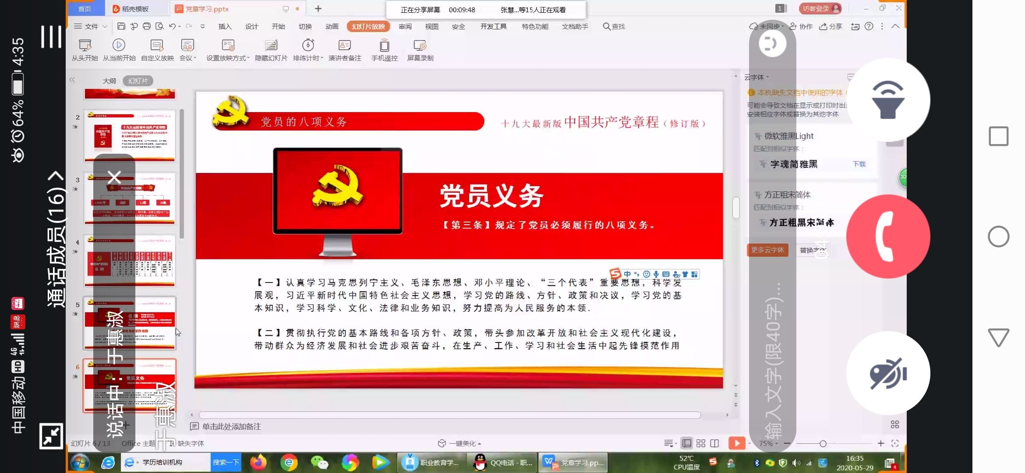Open the 75% zoom level dropdown

pos(768,443)
